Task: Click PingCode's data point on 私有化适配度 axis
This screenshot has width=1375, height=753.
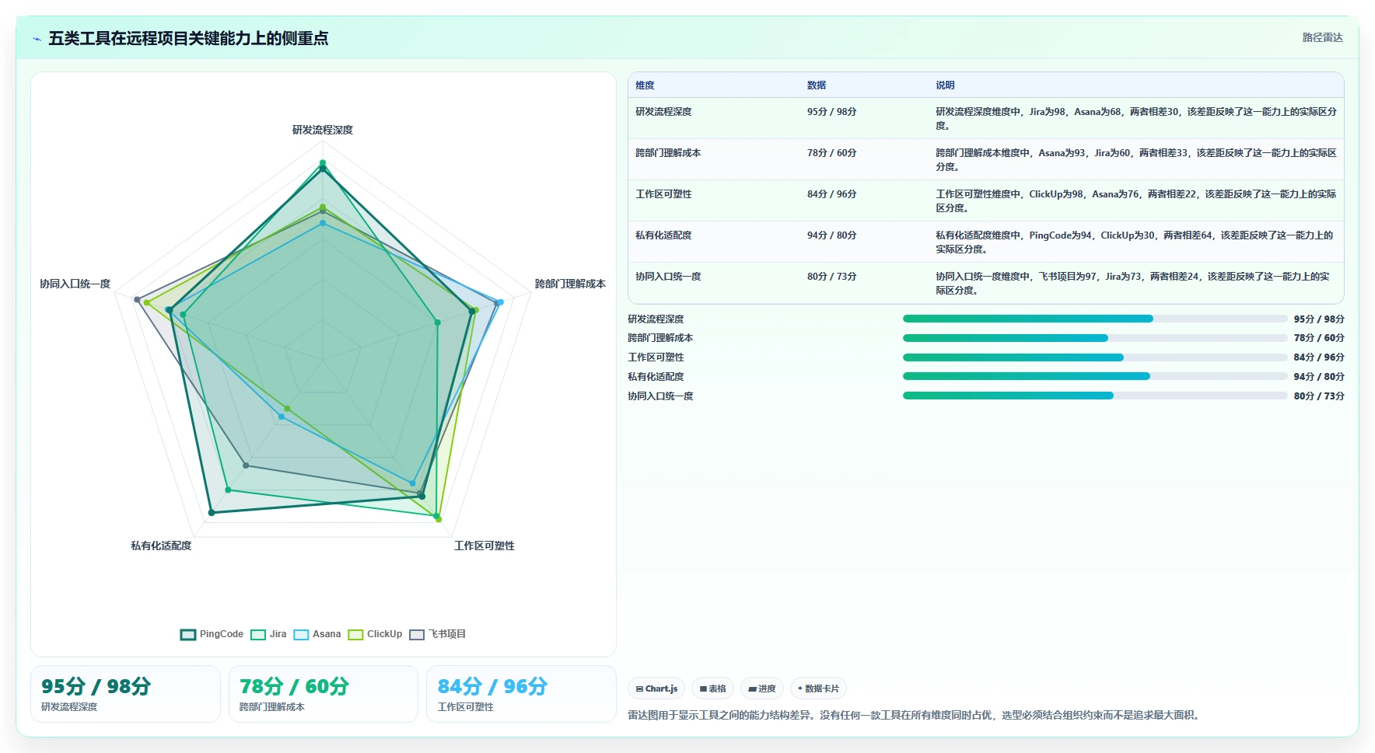Action: click(211, 513)
